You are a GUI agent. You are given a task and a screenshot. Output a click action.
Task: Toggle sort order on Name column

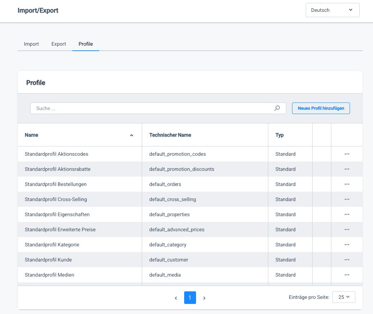tap(131, 135)
